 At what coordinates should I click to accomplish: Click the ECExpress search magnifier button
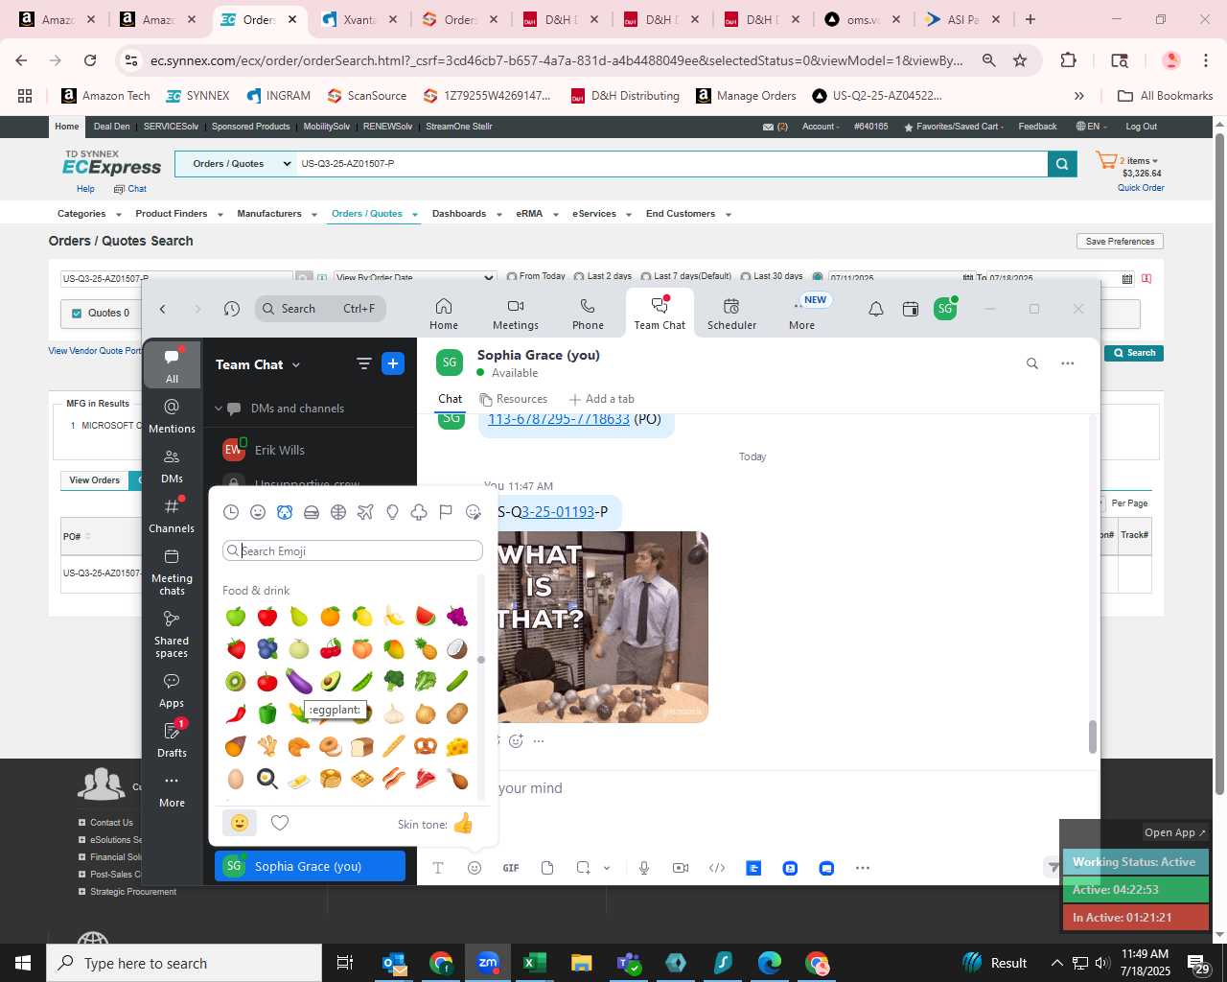pyautogui.click(x=1061, y=164)
